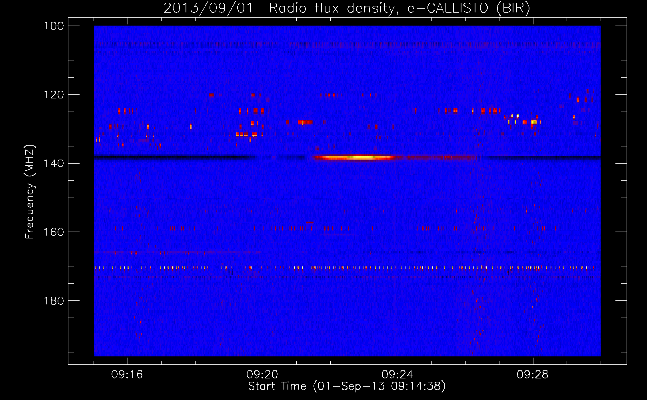Click the 100 frequency tick label
Image resolution: width=647 pixels, height=400 pixels.
coord(54,26)
